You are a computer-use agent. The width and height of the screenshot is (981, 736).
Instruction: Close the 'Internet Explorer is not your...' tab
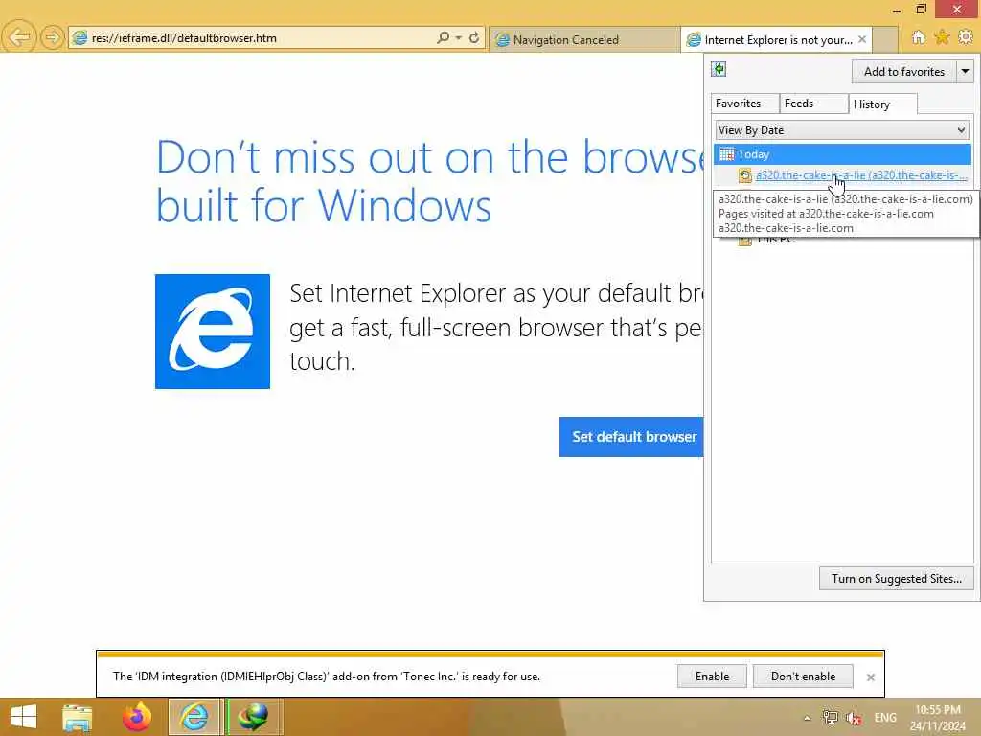[x=862, y=39]
